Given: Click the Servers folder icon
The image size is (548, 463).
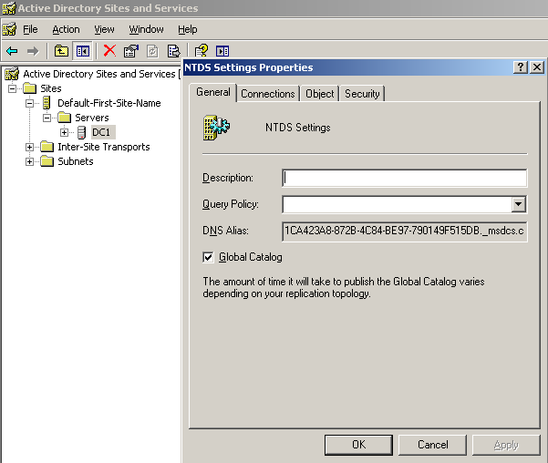Looking at the screenshot, I should (x=65, y=118).
